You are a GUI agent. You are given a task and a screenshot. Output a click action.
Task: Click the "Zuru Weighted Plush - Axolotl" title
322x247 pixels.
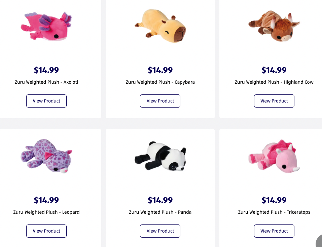tap(46, 82)
